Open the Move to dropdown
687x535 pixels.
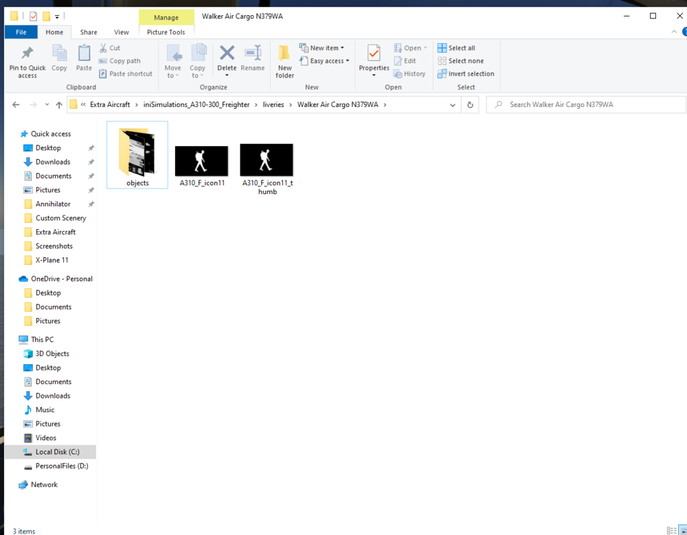[173, 62]
